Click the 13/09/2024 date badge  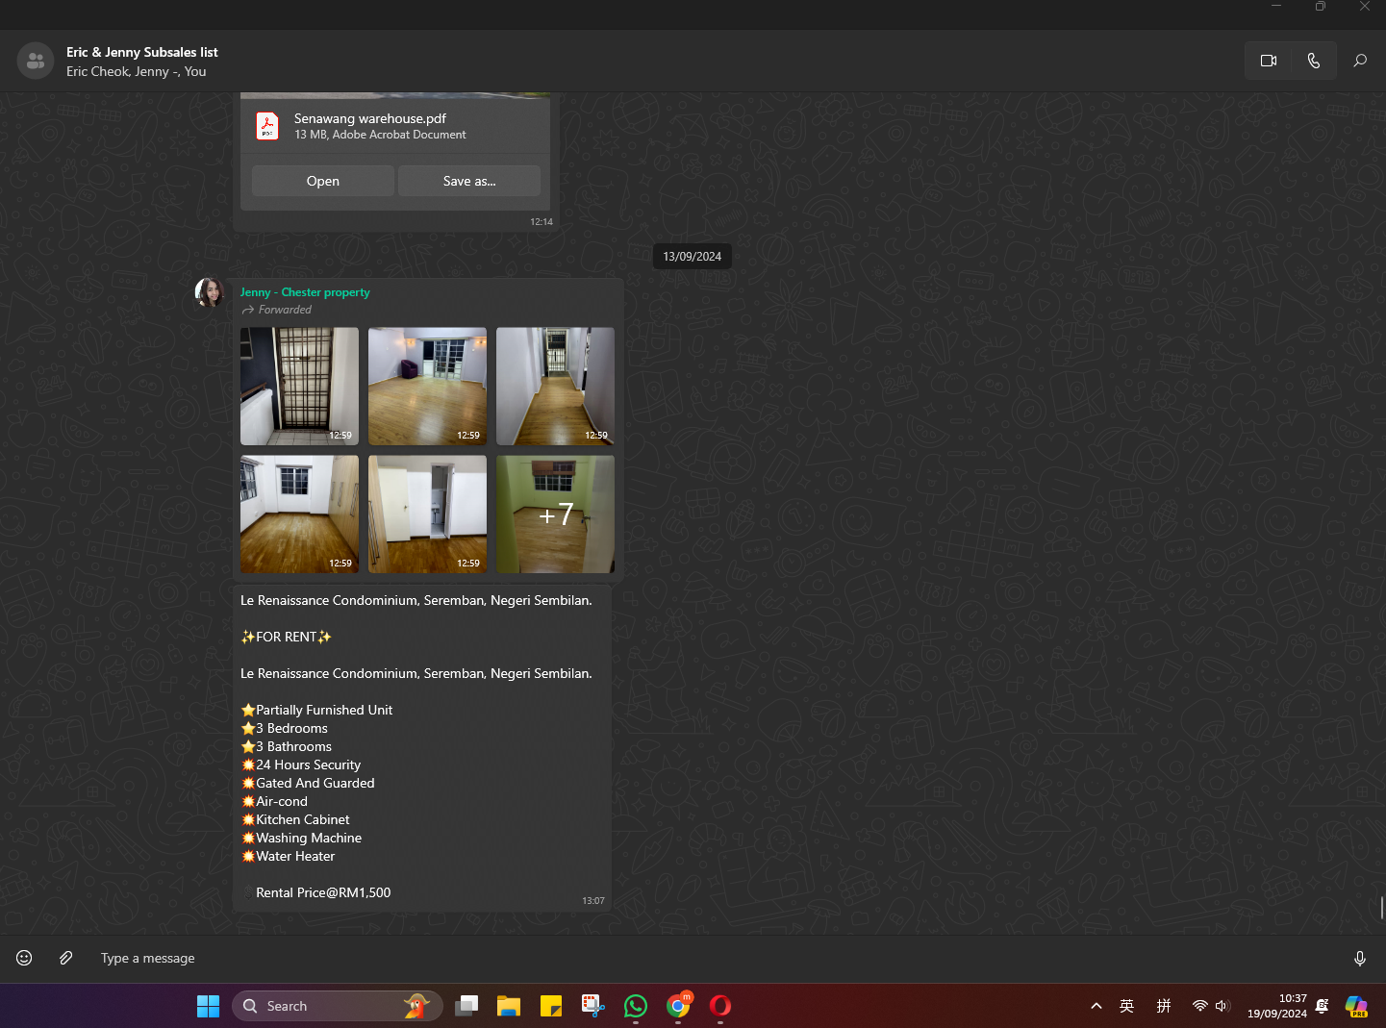693,257
